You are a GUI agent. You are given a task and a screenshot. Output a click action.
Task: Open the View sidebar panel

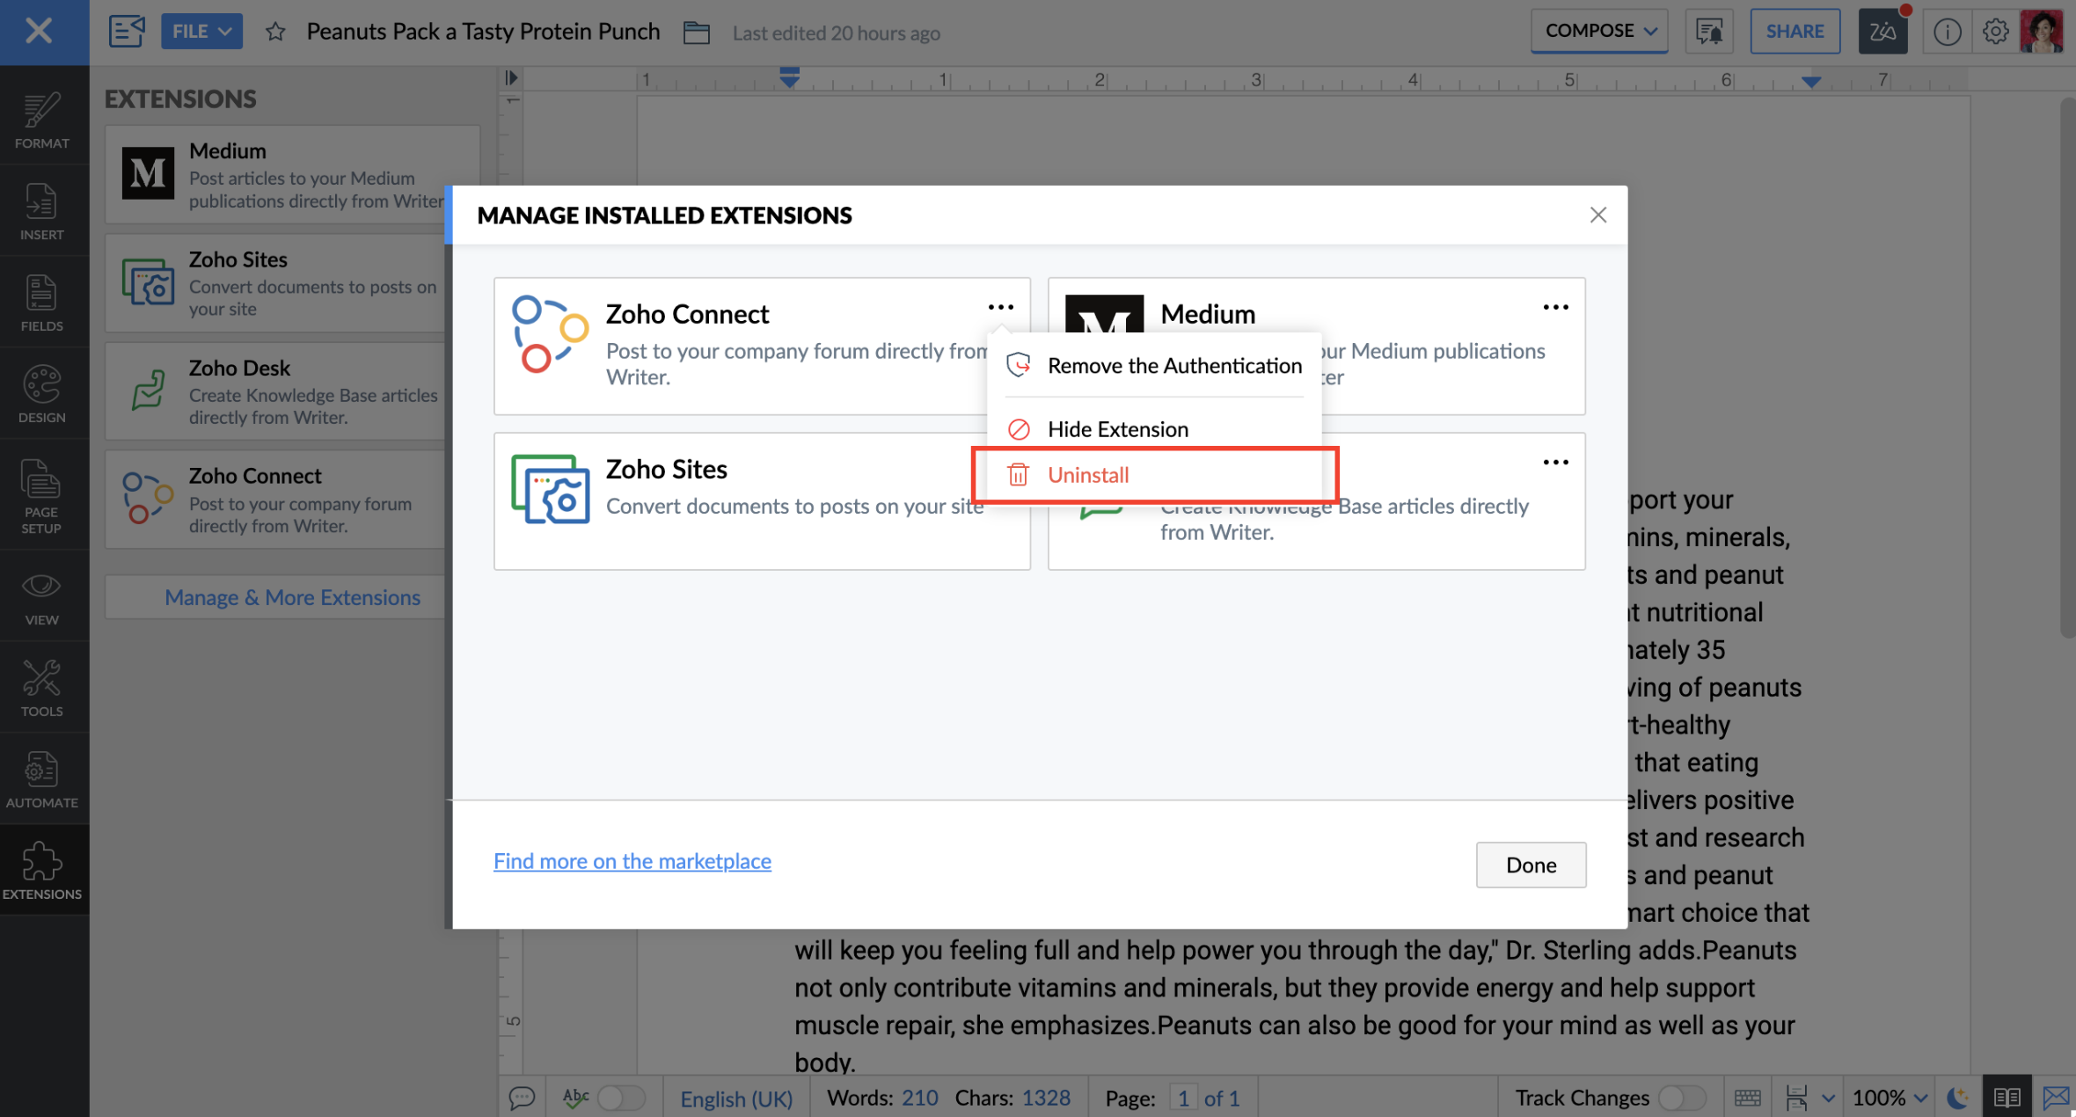point(41,598)
